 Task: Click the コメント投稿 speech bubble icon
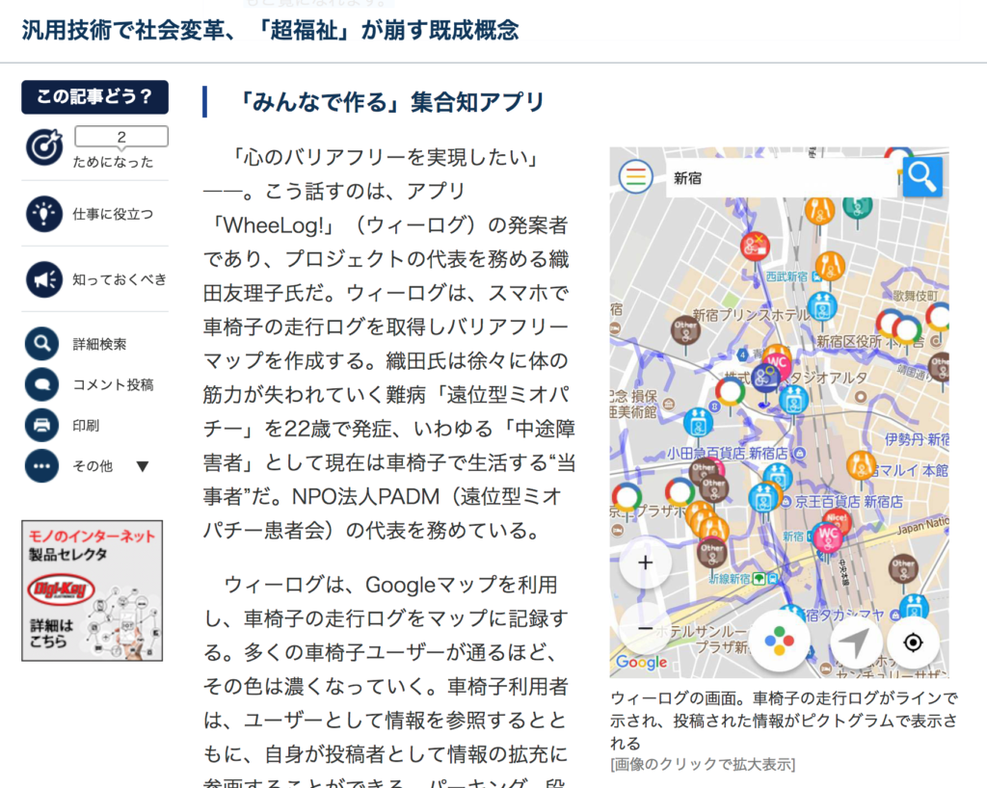(x=42, y=384)
